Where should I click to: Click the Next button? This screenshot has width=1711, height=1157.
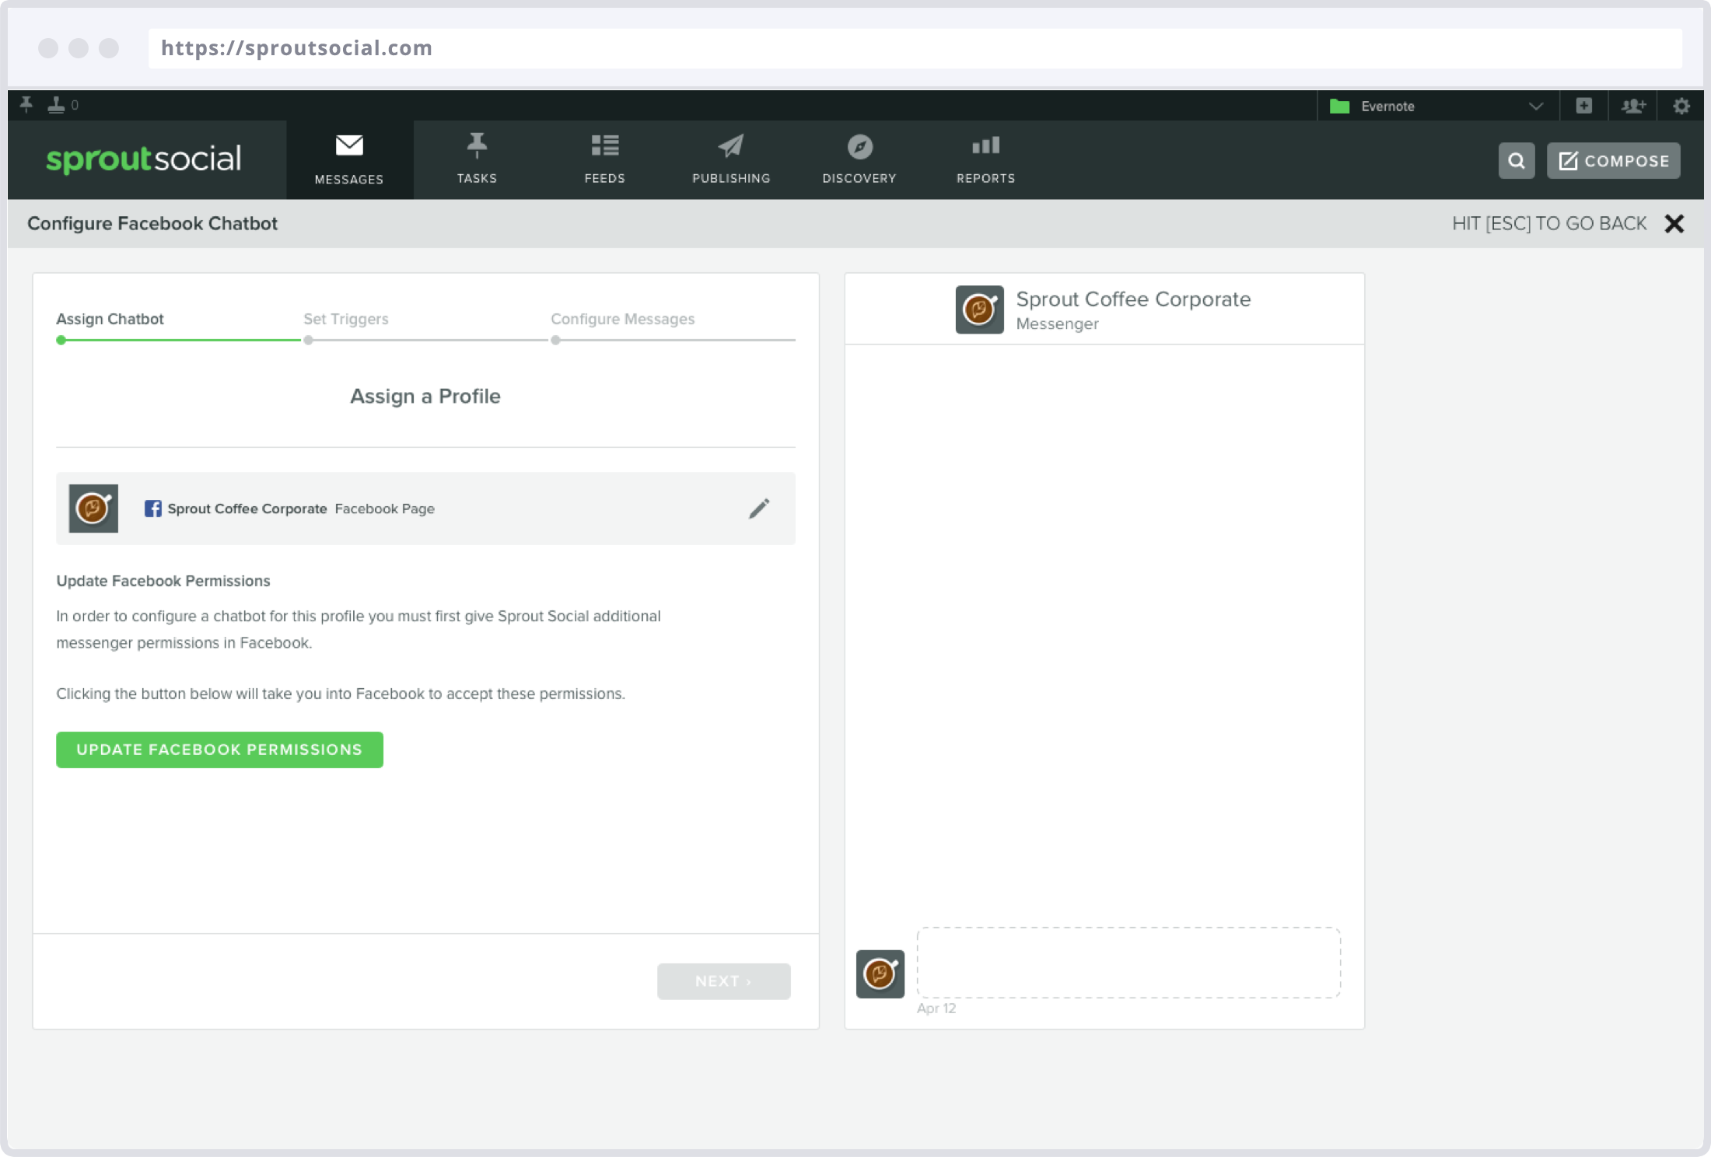(723, 981)
